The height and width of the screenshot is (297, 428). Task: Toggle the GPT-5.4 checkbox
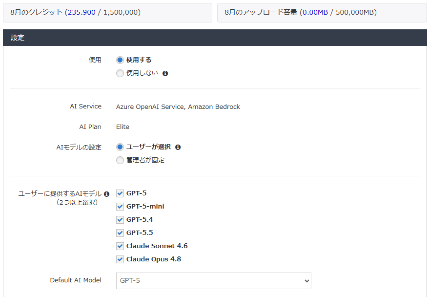pos(120,220)
